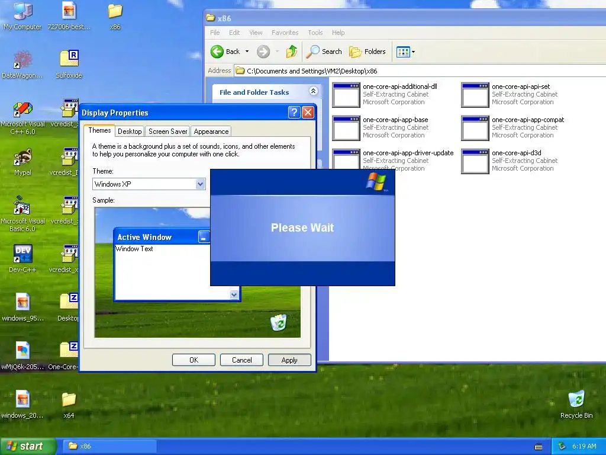Launch DataWagon desktop shortcut
The width and height of the screenshot is (606, 455).
click(22, 64)
